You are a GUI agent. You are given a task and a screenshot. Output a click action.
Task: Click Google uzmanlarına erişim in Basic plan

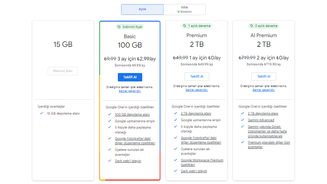pyautogui.click(x=135, y=121)
